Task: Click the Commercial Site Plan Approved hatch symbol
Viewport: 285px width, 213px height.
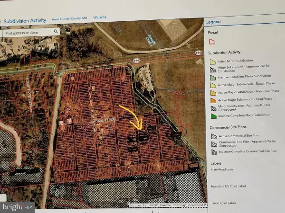Action: pos(213,144)
